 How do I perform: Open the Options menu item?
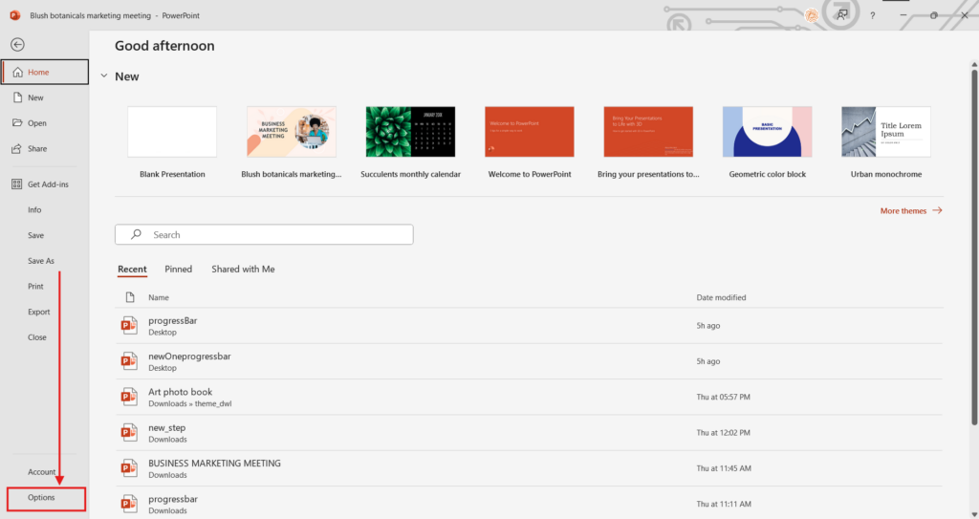pyautogui.click(x=42, y=498)
